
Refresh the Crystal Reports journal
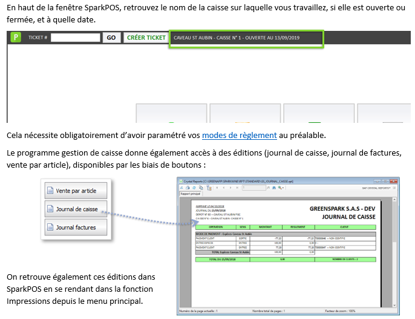click(194, 188)
